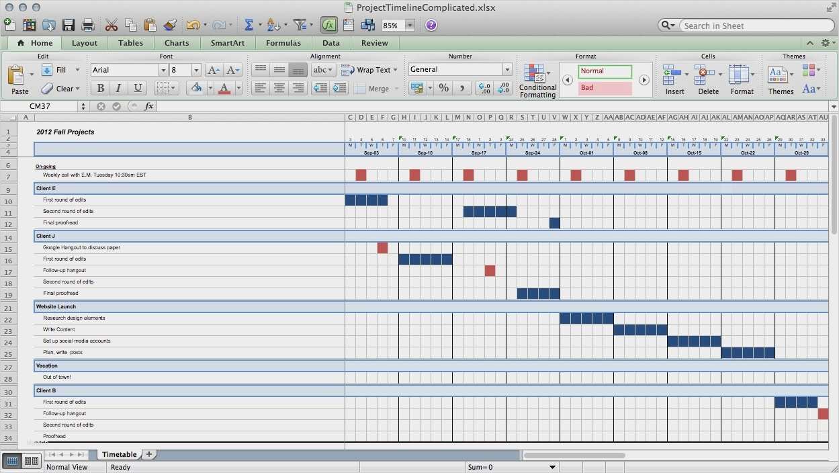Viewport: 839px width, 473px height.
Task: Add a new sheet with the plus button
Action: pos(148,454)
